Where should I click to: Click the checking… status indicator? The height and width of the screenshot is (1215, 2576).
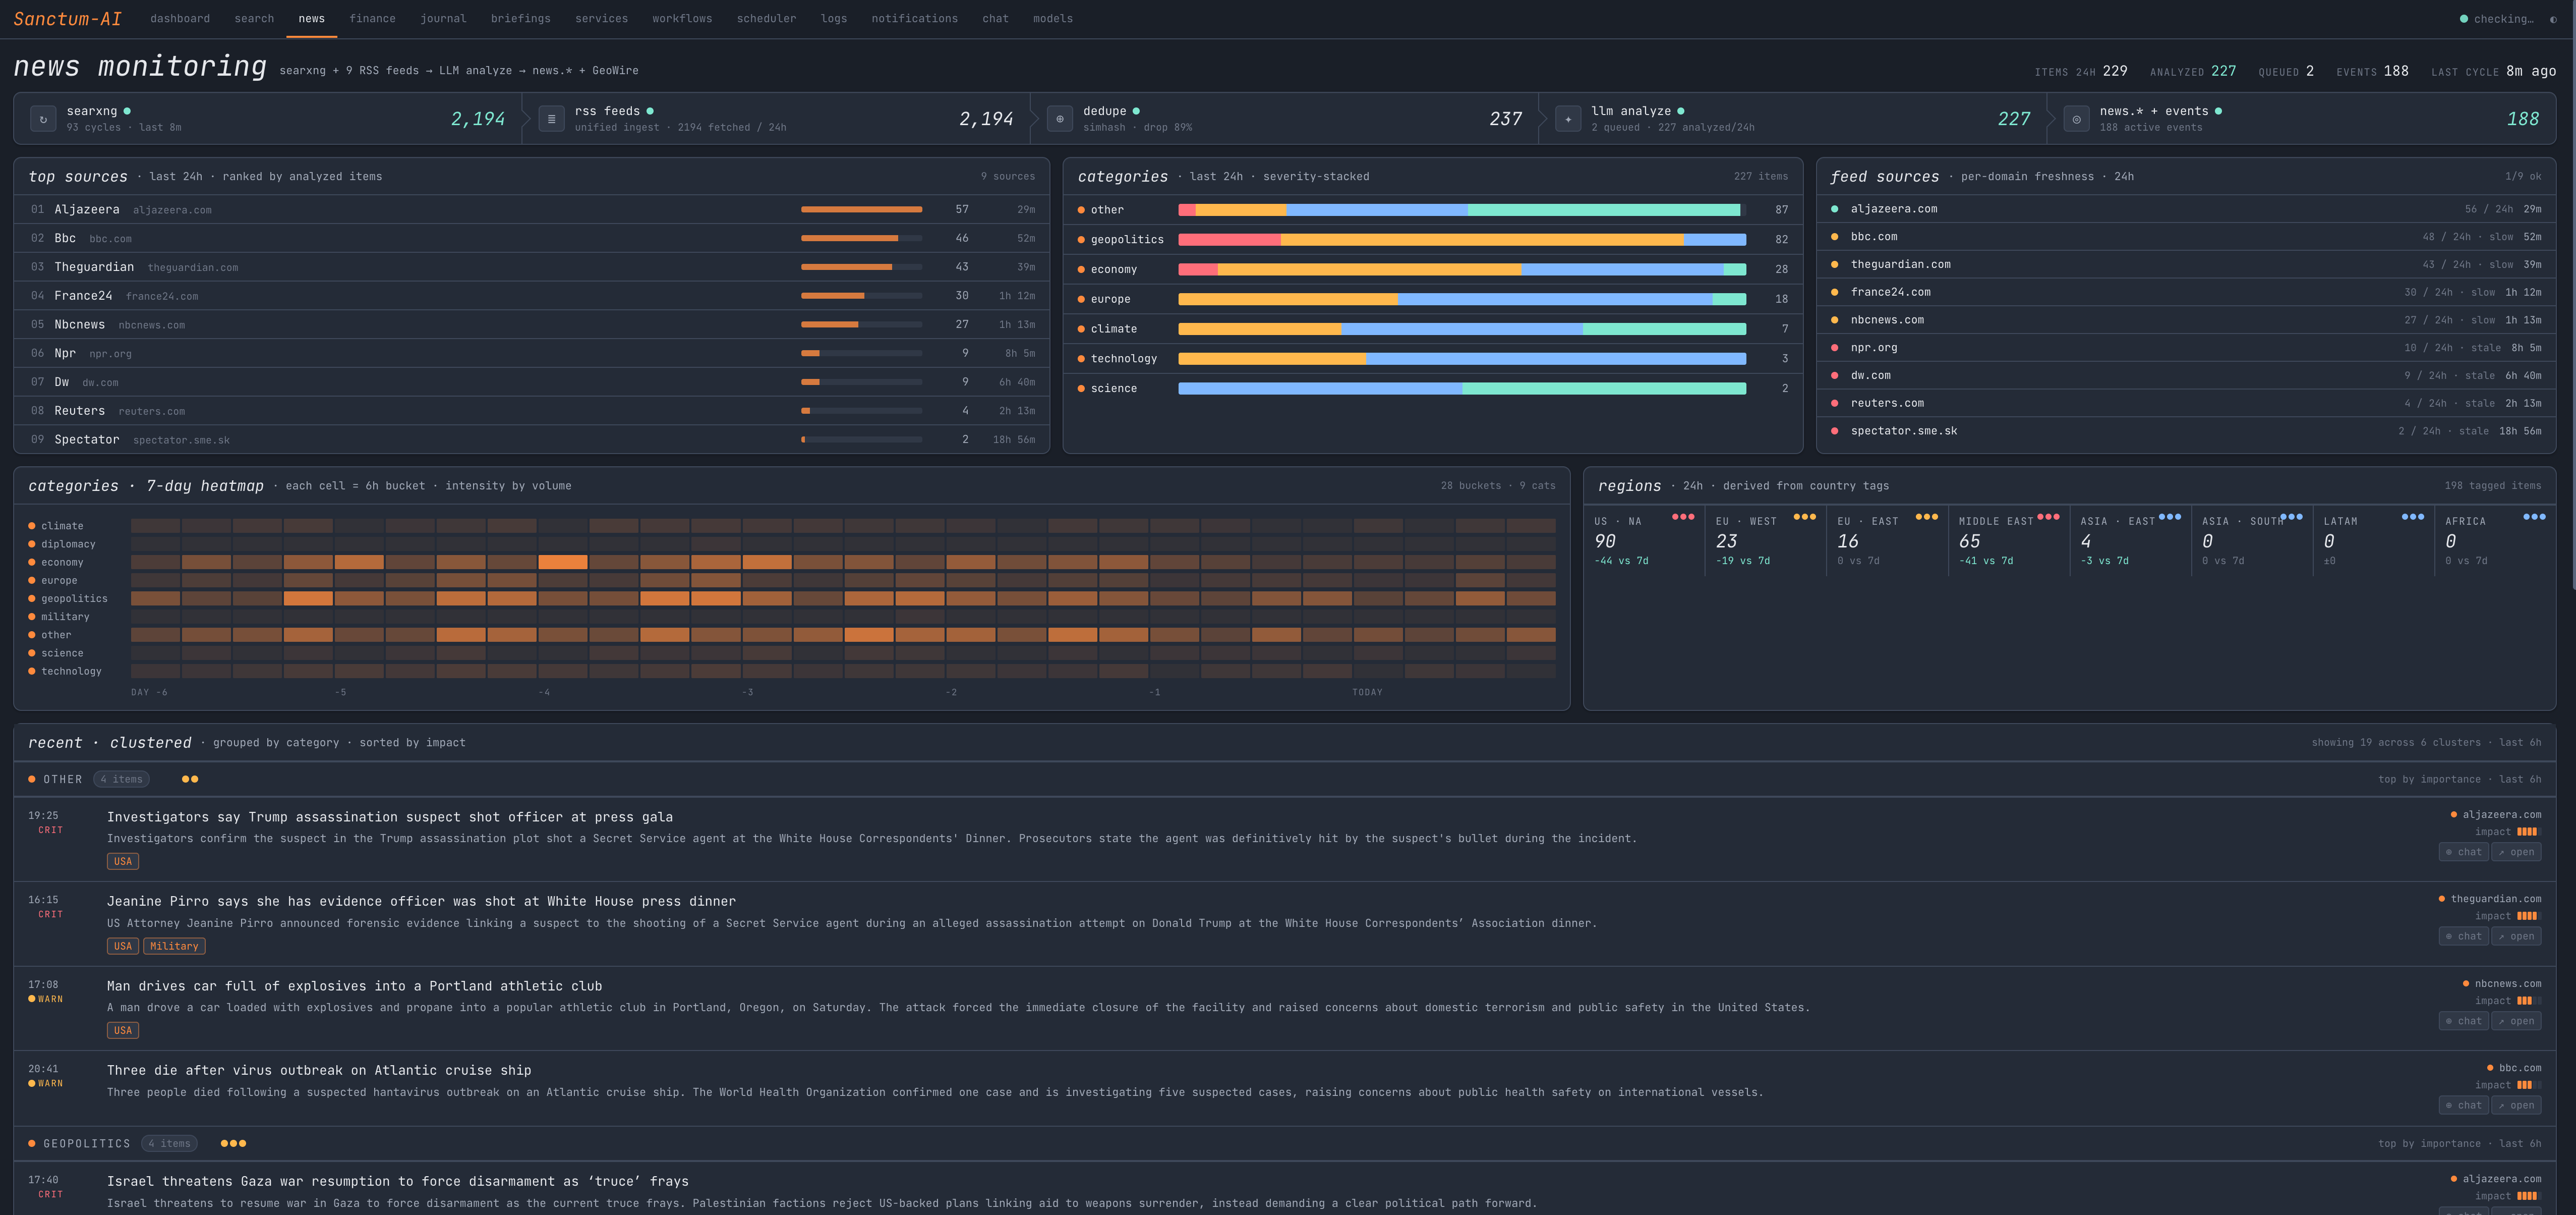tap(2496, 19)
